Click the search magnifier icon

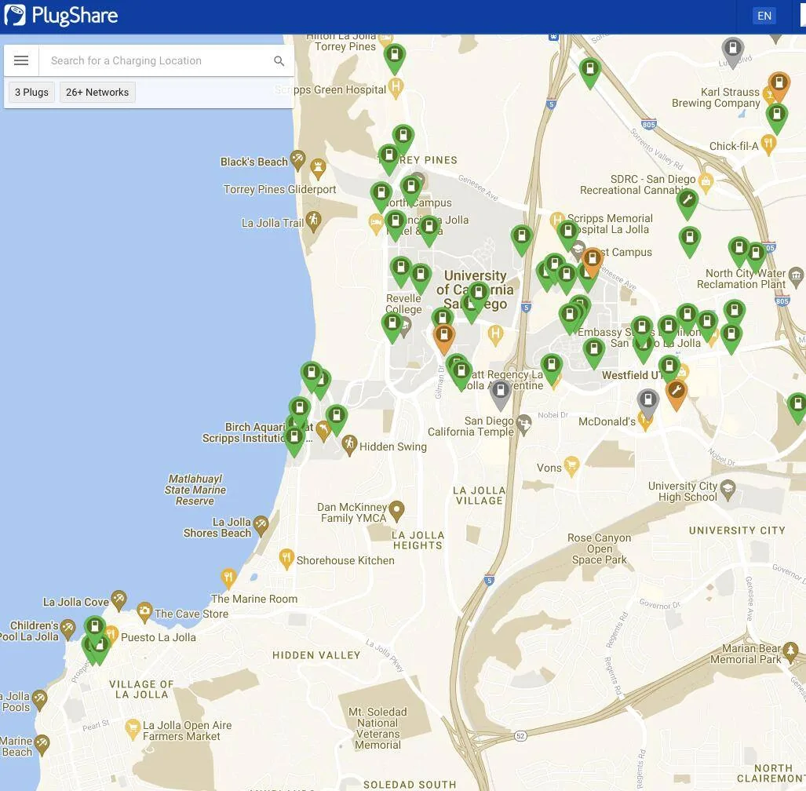(x=279, y=60)
